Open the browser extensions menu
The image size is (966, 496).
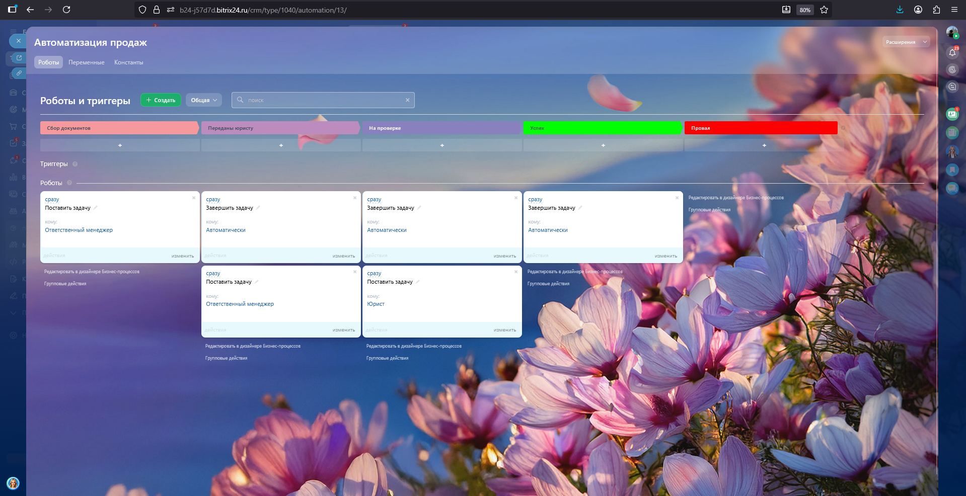936,10
